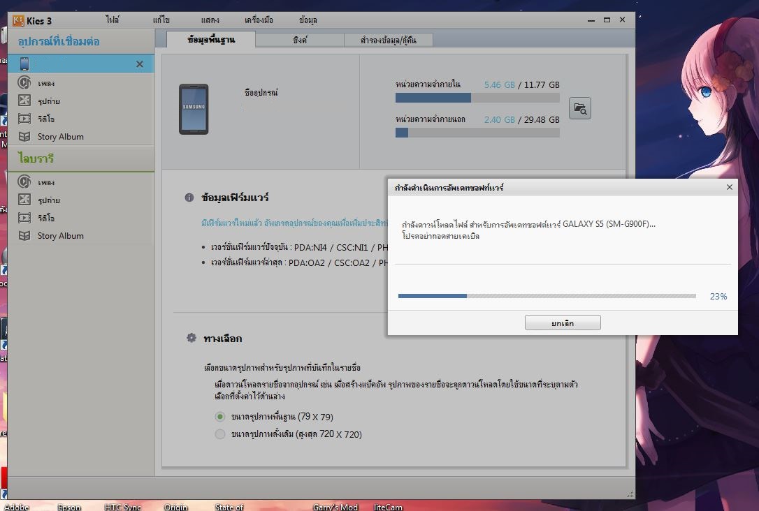Select the connected phone device icon
The height and width of the screenshot is (511, 759).
tap(24, 64)
